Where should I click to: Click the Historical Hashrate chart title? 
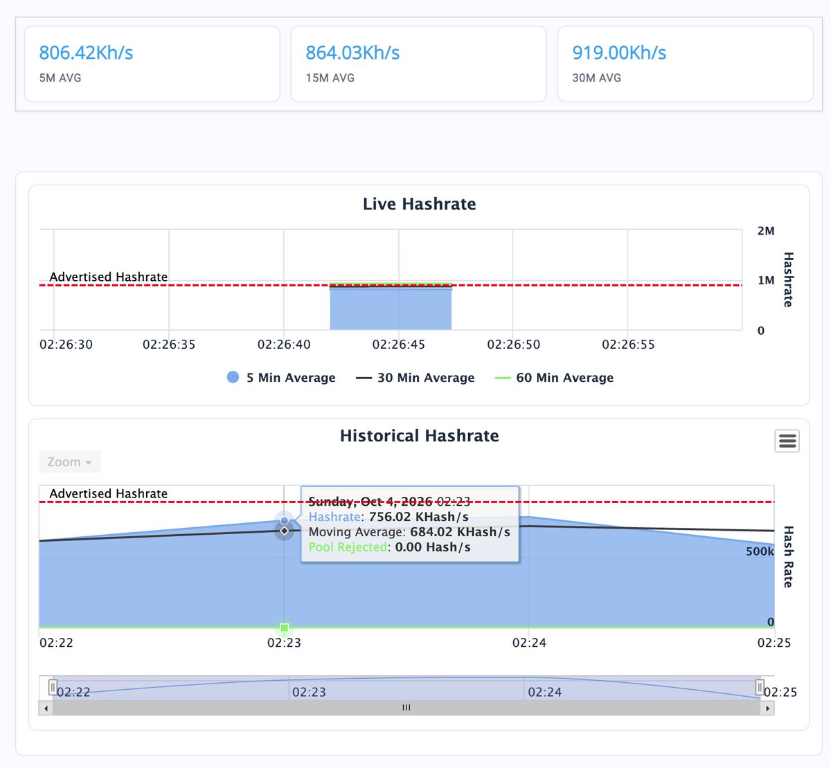[420, 436]
